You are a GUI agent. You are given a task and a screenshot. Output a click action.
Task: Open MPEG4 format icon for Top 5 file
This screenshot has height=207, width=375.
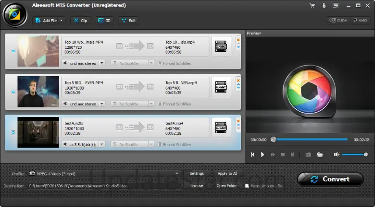(221, 87)
